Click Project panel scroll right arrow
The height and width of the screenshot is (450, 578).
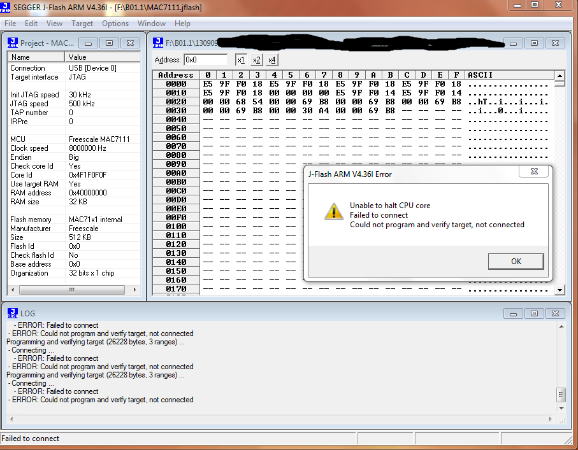point(135,290)
